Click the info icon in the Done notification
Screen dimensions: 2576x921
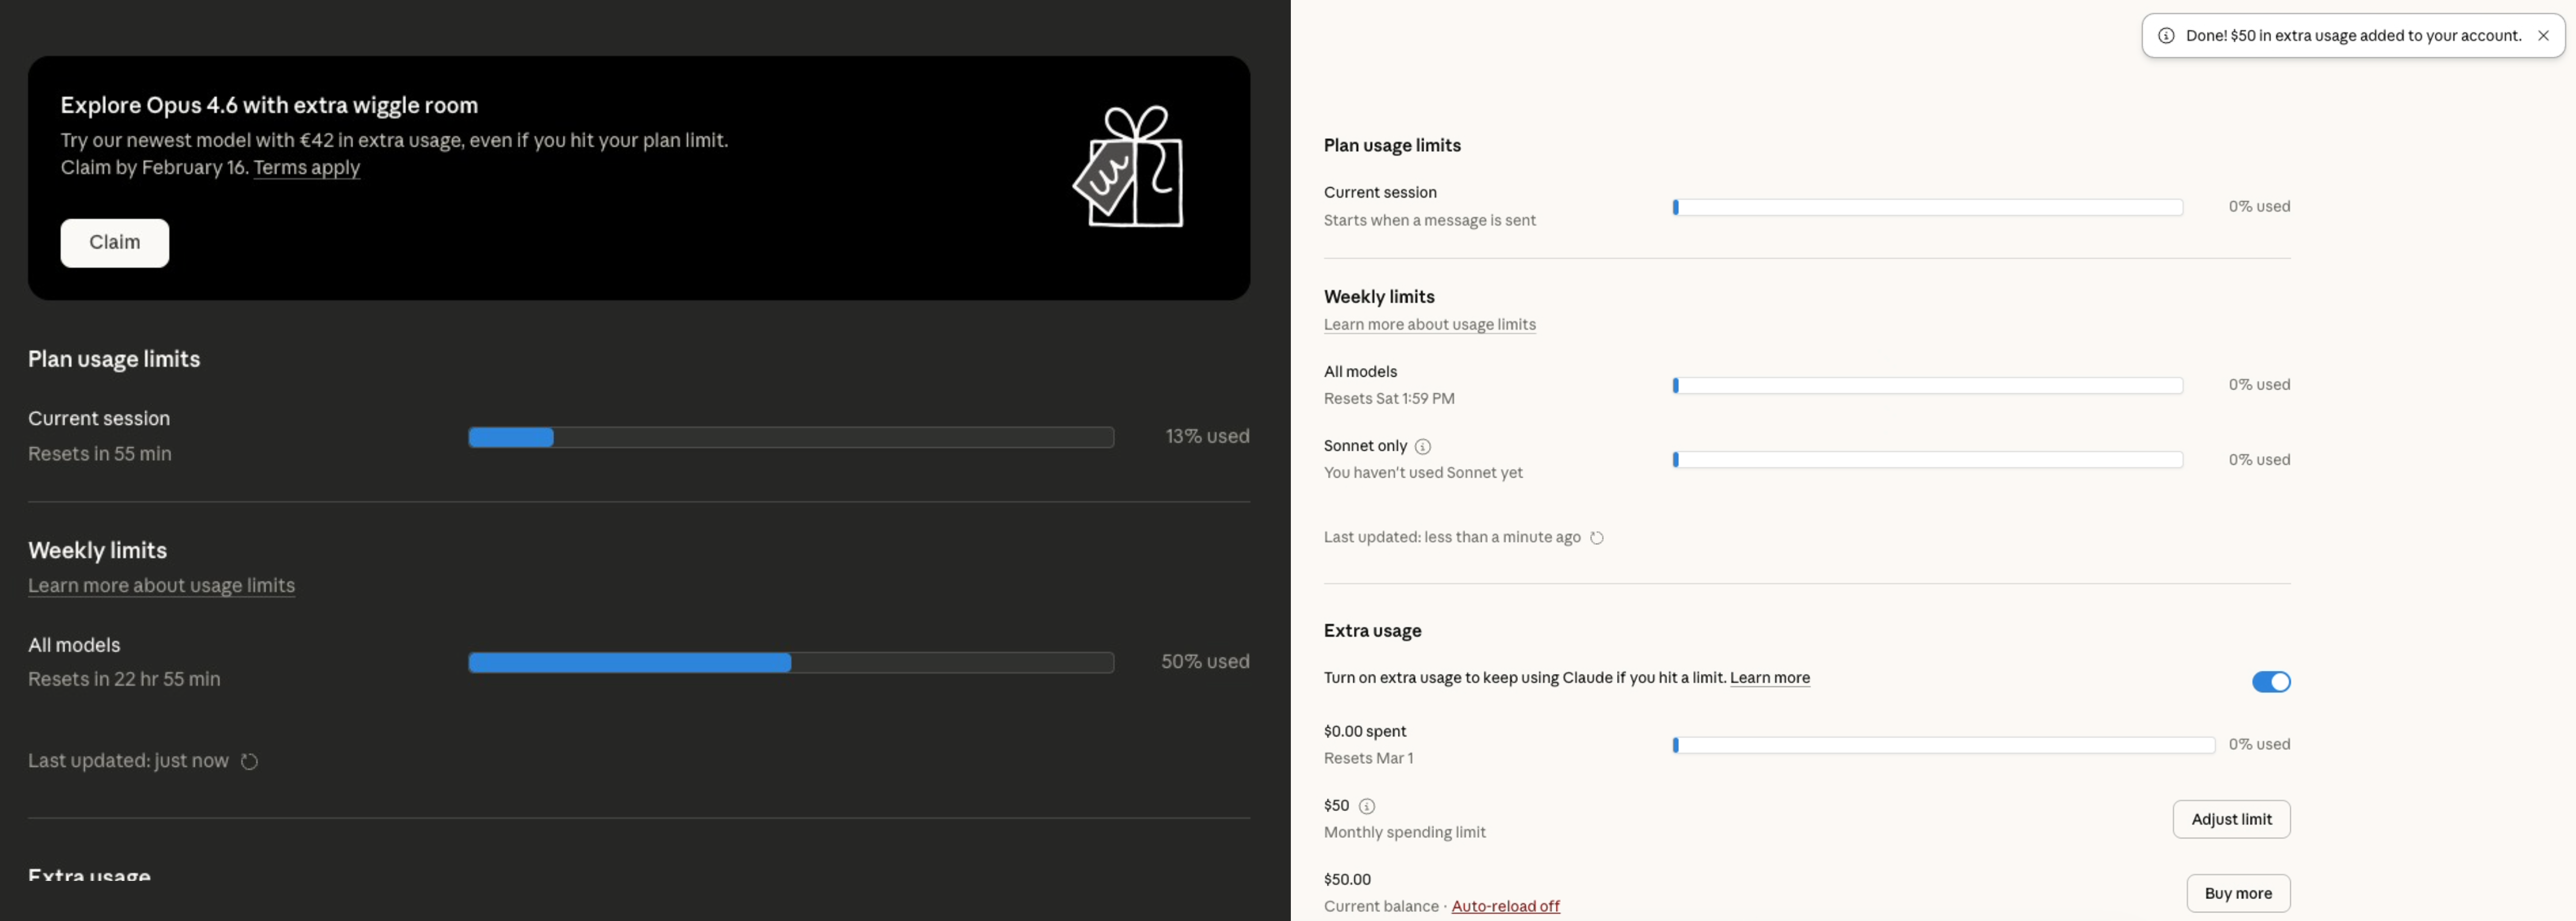click(2166, 36)
